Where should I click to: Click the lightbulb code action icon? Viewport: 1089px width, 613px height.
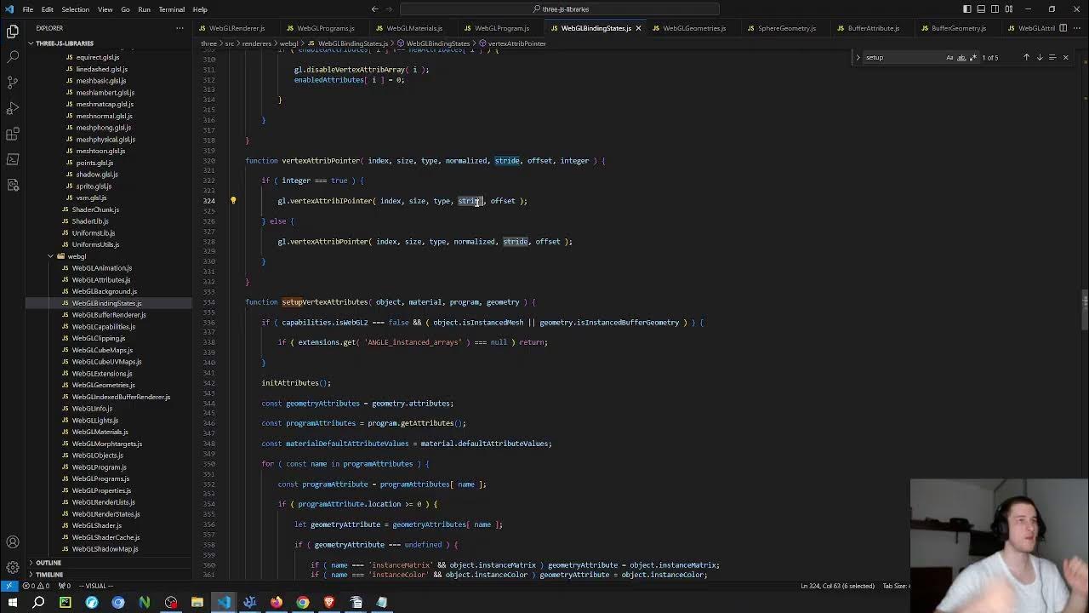coord(233,201)
